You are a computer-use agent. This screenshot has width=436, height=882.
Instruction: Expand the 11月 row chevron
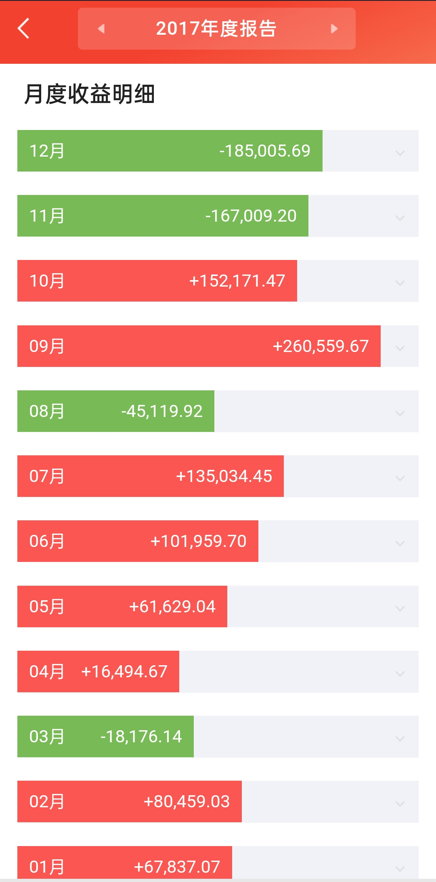click(400, 217)
